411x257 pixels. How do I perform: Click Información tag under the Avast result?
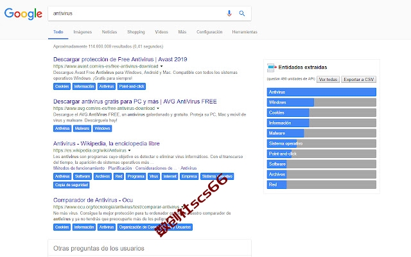(84, 87)
